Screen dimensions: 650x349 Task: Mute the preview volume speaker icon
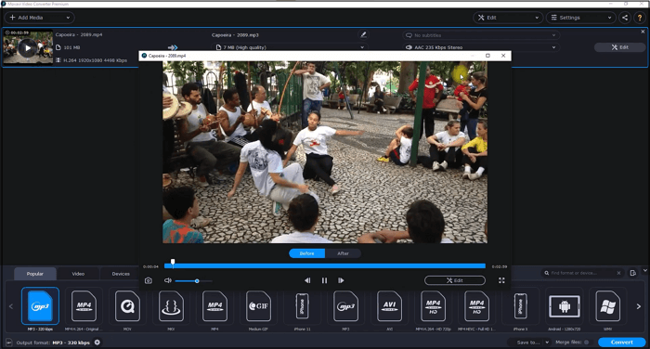click(x=167, y=280)
